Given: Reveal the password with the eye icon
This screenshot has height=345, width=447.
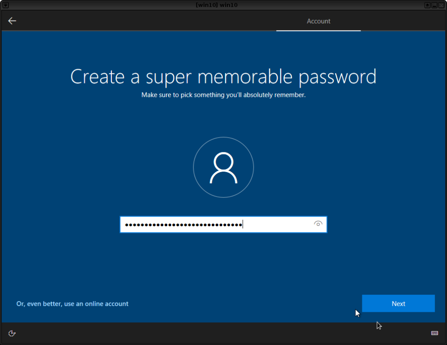Looking at the screenshot, I should [318, 224].
